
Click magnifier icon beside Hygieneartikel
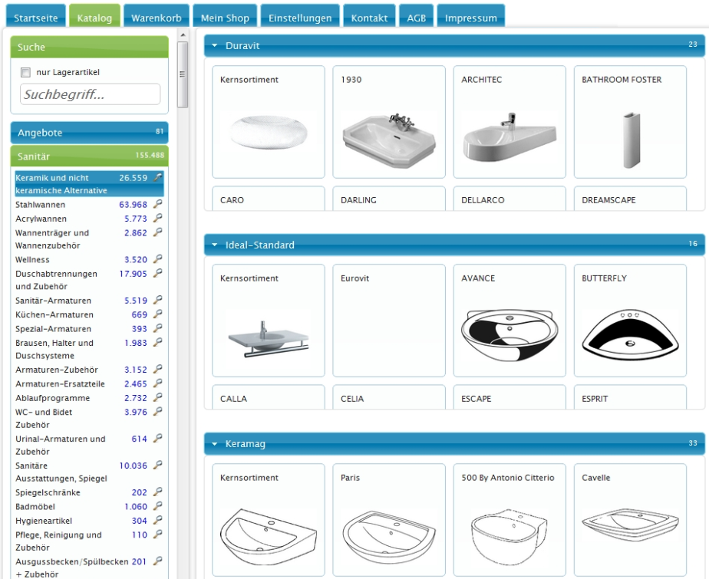pyautogui.click(x=158, y=520)
